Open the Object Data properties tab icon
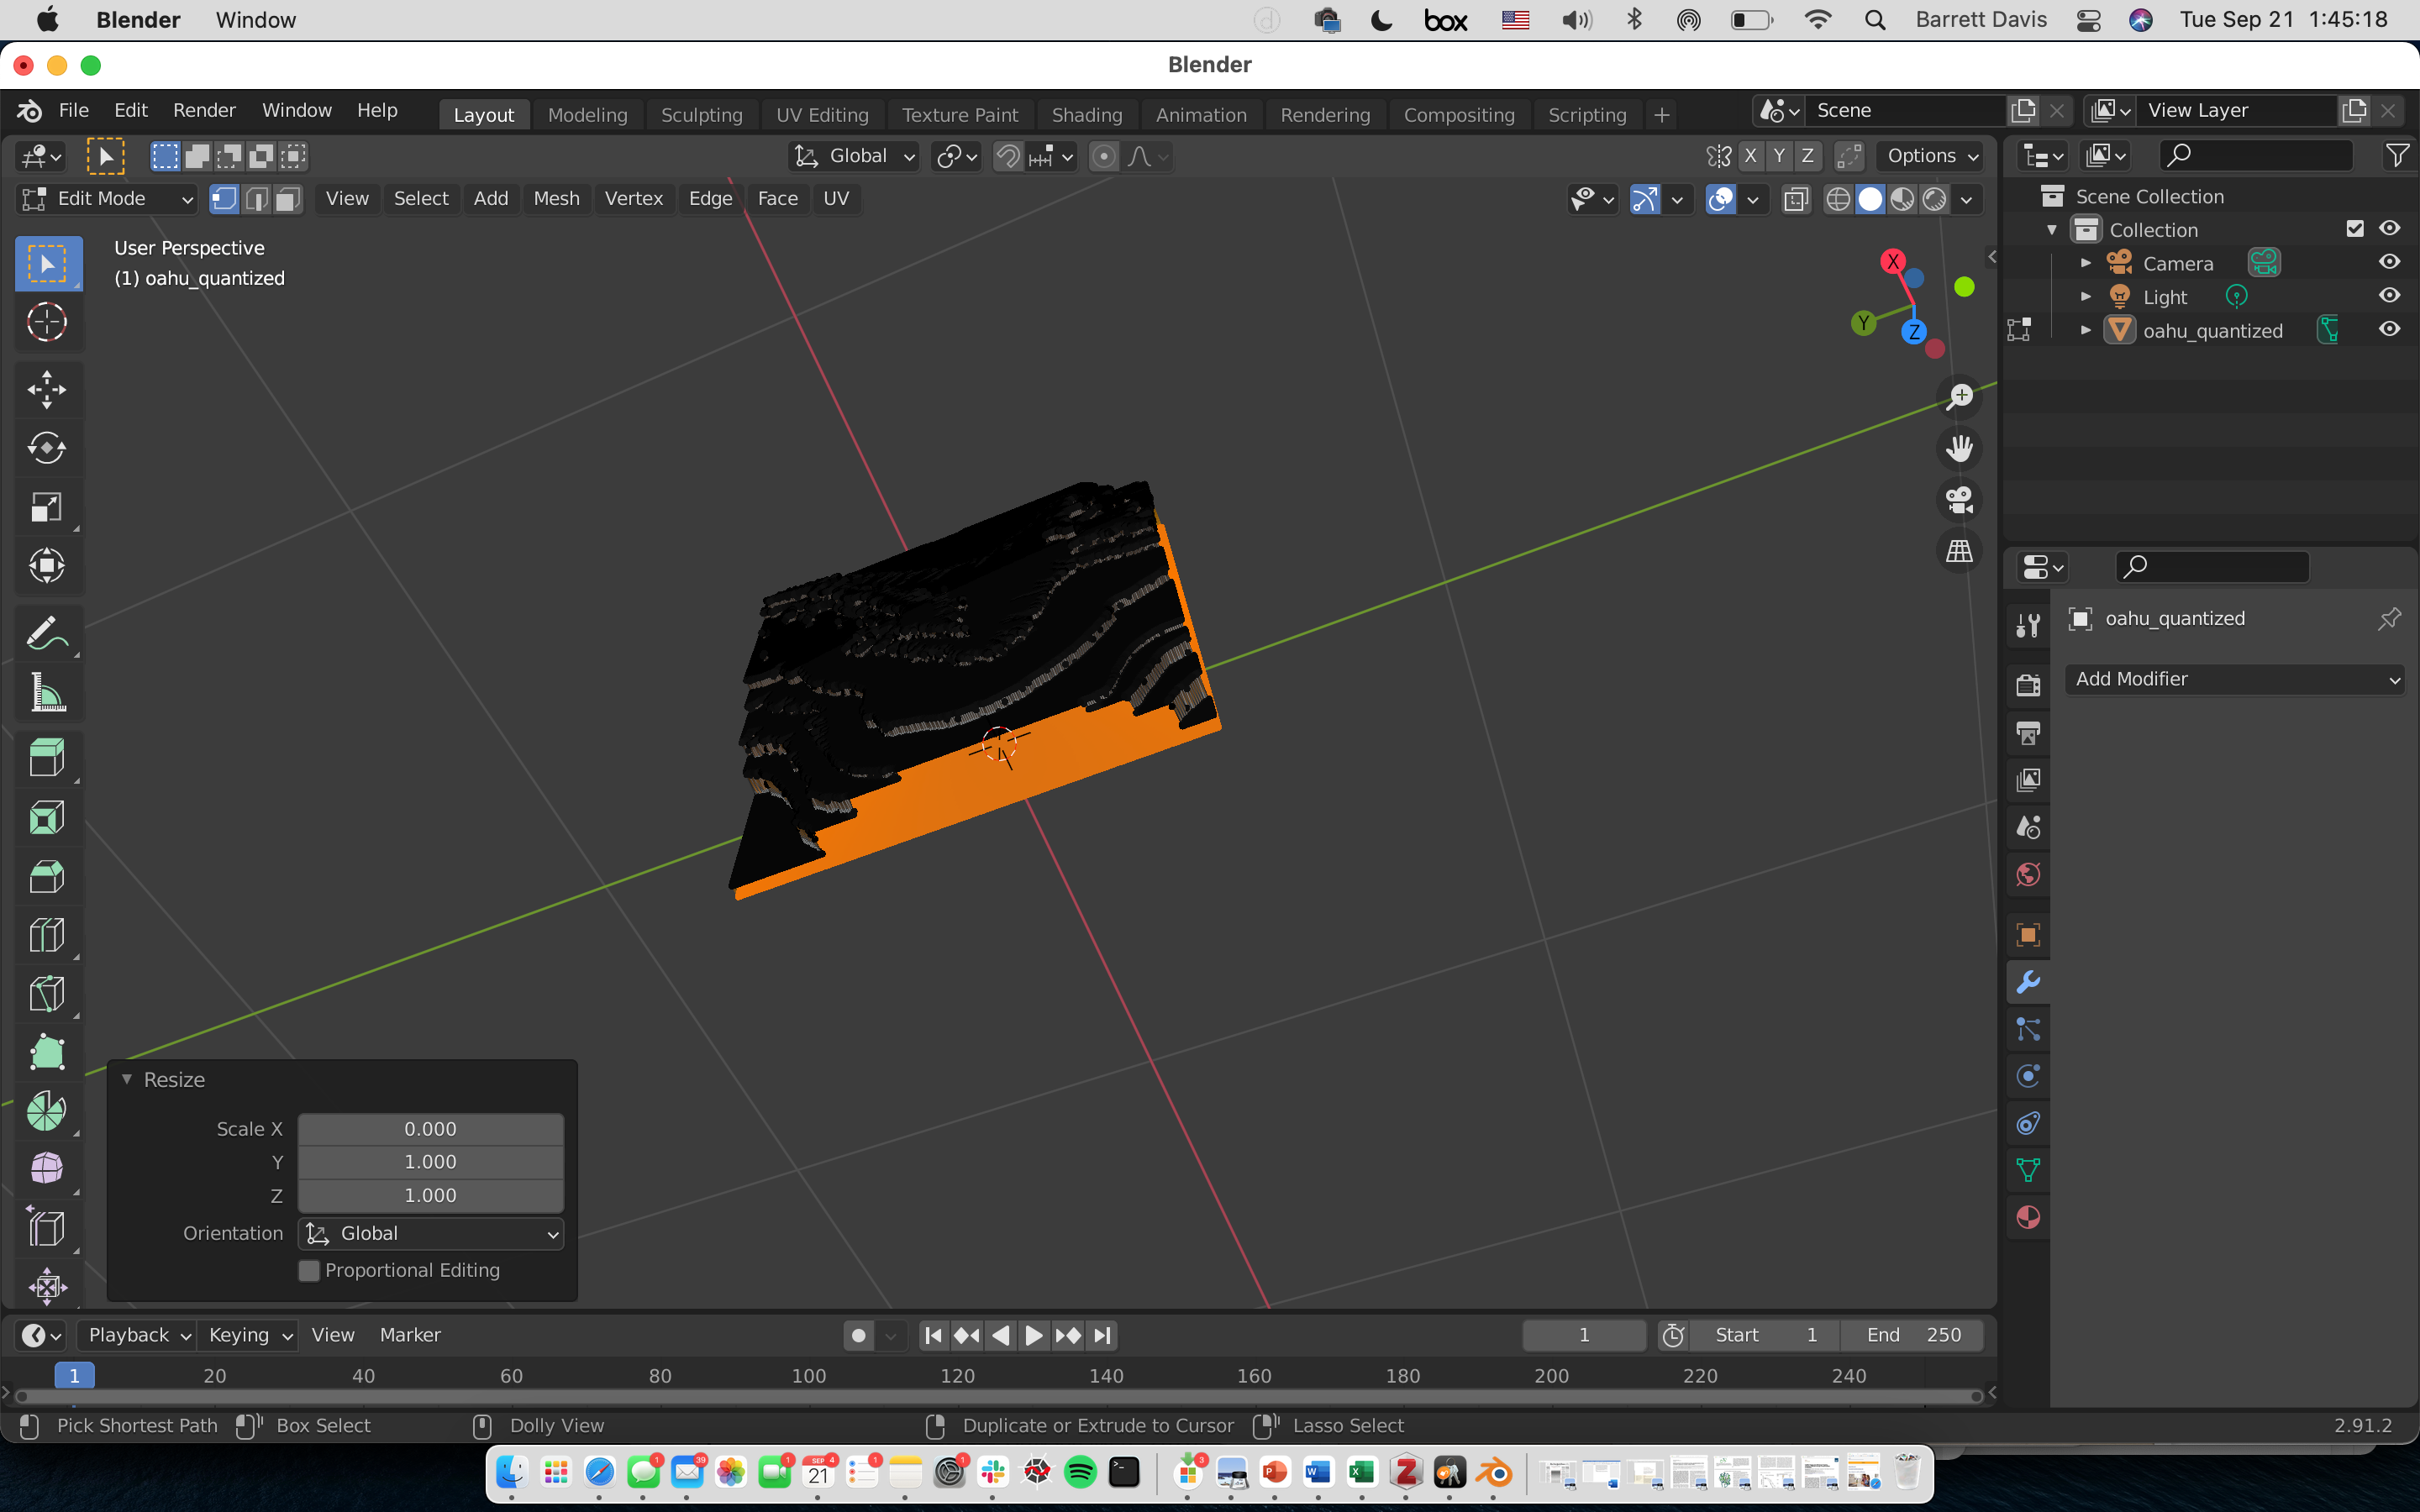The height and width of the screenshot is (1512, 2420). 2028,1170
